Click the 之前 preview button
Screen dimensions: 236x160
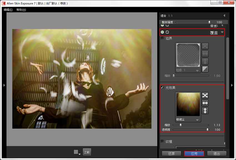87,152
